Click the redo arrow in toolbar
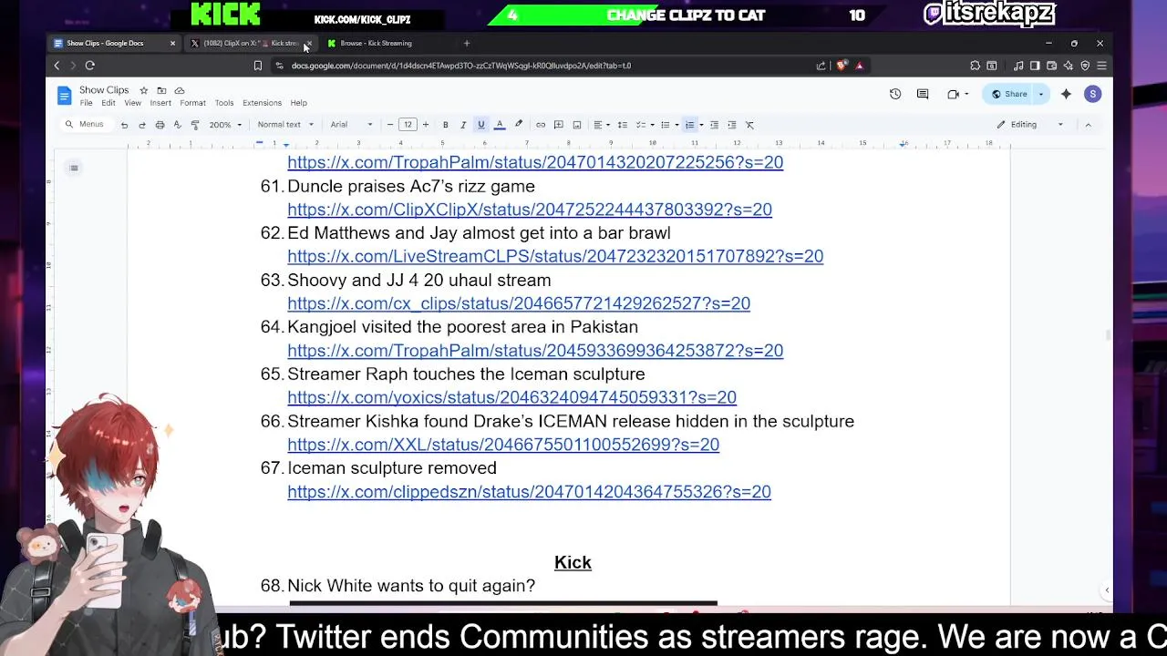 pos(142,125)
